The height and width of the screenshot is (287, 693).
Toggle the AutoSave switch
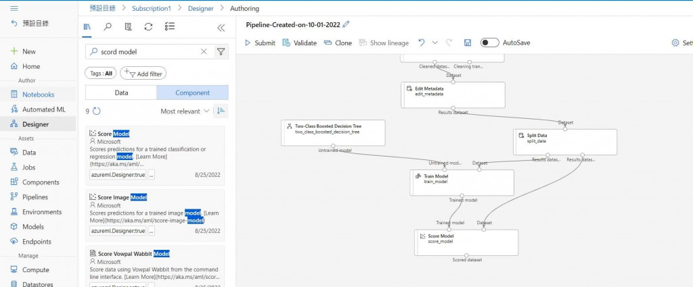tap(490, 43)
